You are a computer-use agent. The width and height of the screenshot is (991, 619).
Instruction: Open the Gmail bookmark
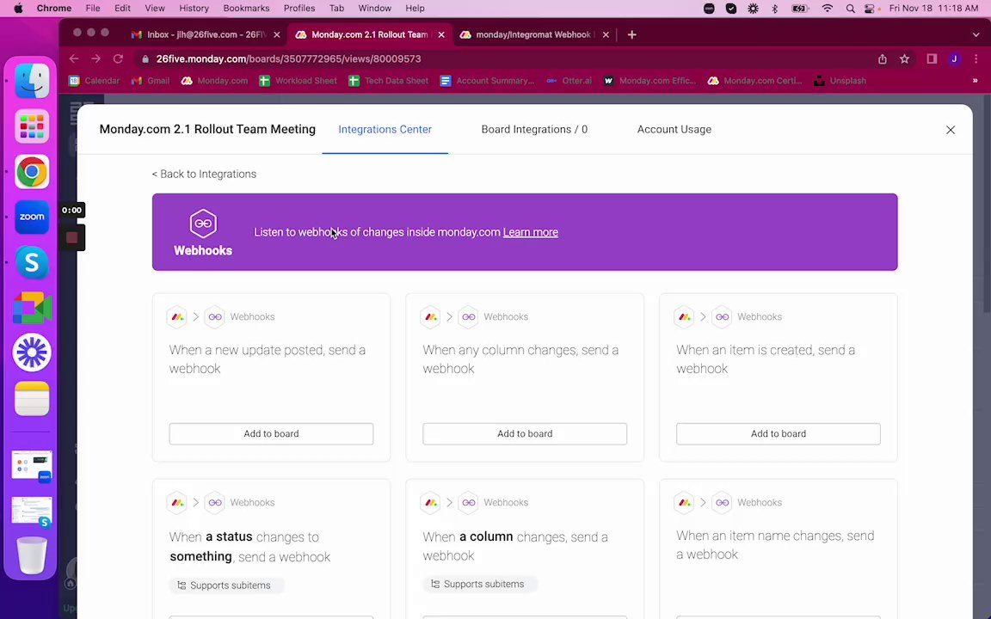151,81
